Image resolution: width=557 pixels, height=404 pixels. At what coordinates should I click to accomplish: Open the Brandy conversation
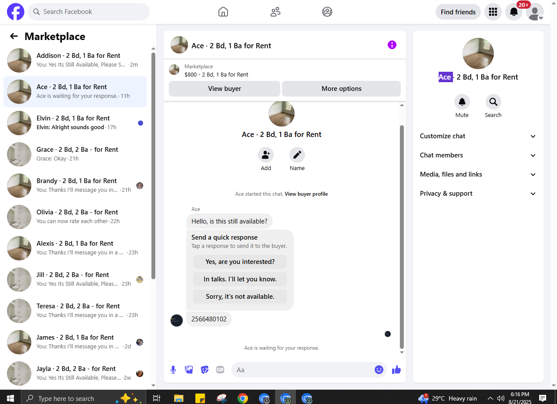(x=75, y=186)
